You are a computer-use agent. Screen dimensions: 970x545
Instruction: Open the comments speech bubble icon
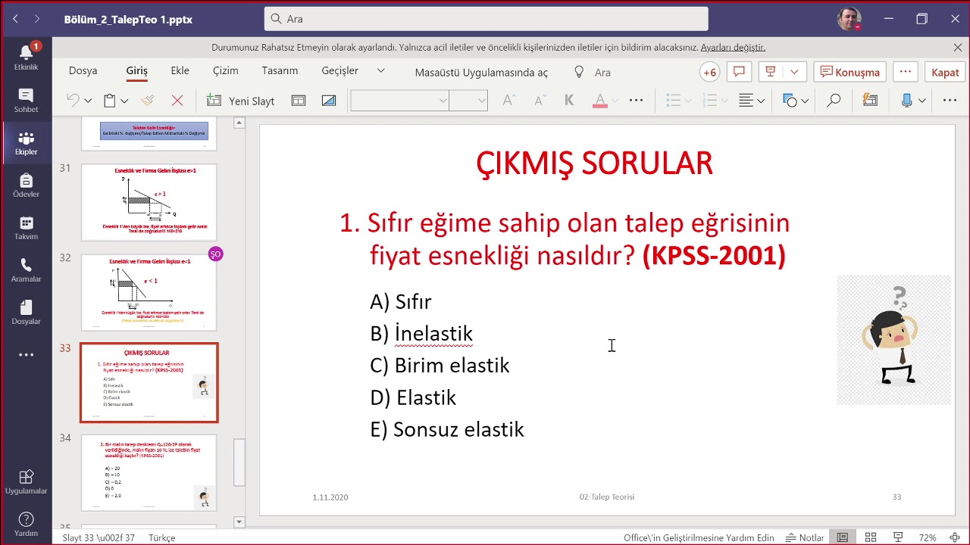pyautogui.click(x=739, y=72)
